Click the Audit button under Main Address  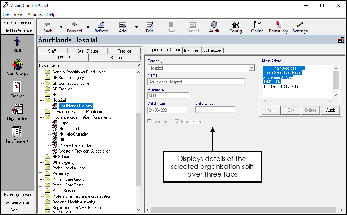point(330,110)
